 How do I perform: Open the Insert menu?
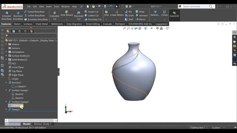coord(49,7)
